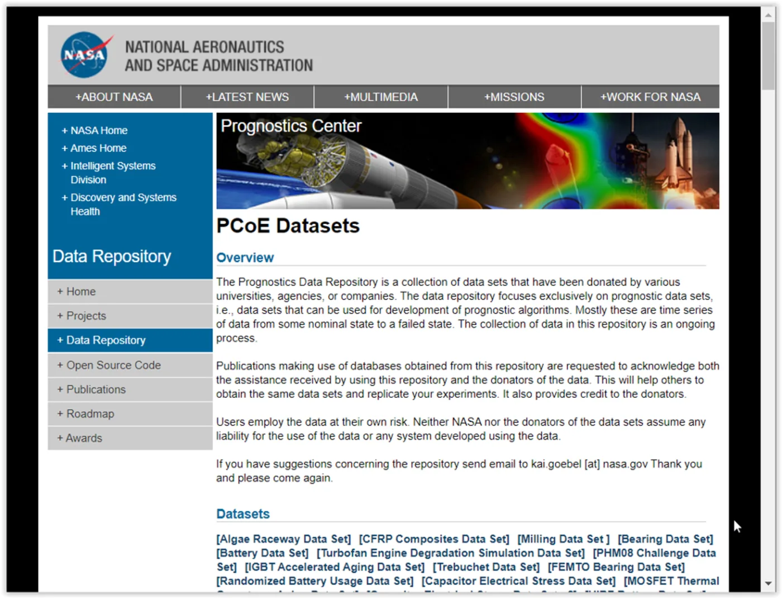Open Open Source Code sidebar item
The width and height of the screenshot is (782, 598).
coord(130,365)
